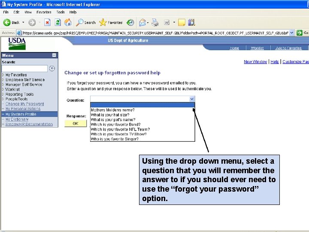Click the Edit with Word icon
The height and width of the screenshot is (232, 309).
[167, 22]
